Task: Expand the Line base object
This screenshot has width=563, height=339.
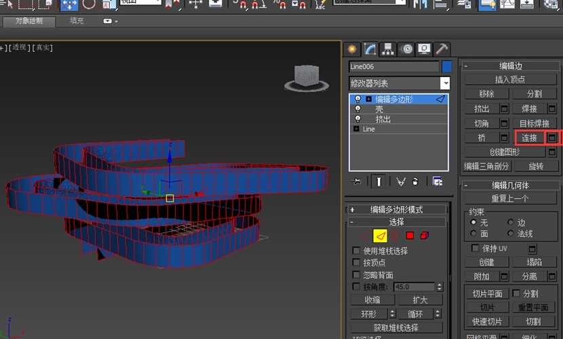Action: pos(356,129)
